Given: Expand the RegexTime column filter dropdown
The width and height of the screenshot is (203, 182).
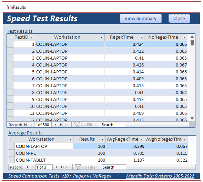Looking at the screenshot, I should coord(141,38).
